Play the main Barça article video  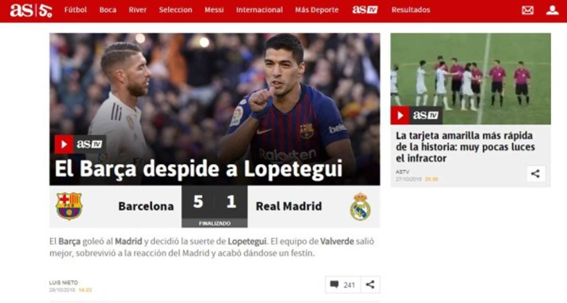(x=64, y=144)
